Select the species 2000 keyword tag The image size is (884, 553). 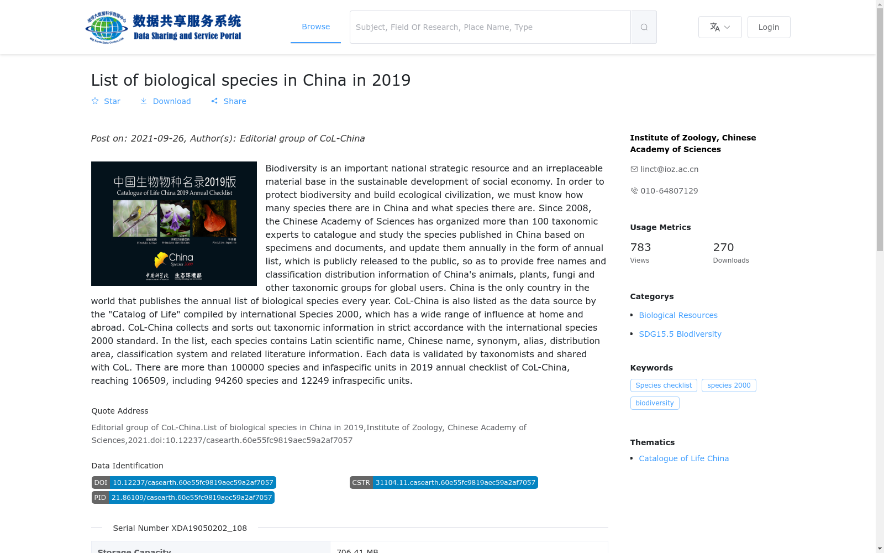[729, 385]
